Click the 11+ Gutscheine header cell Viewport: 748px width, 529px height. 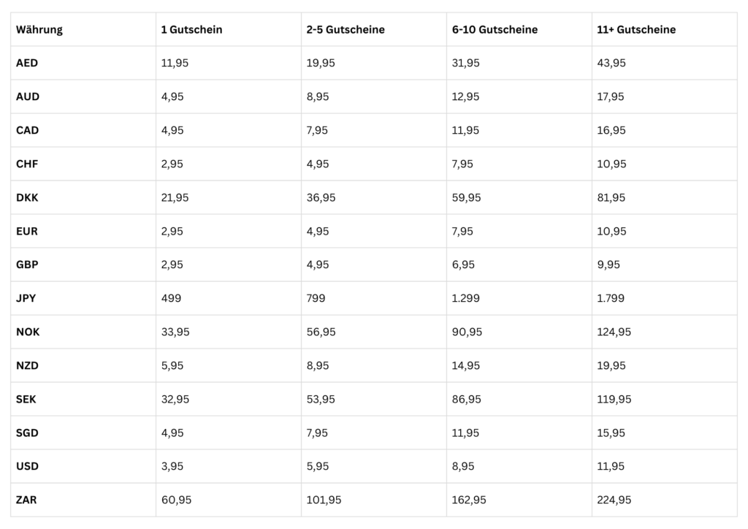(x=665, y=29)
